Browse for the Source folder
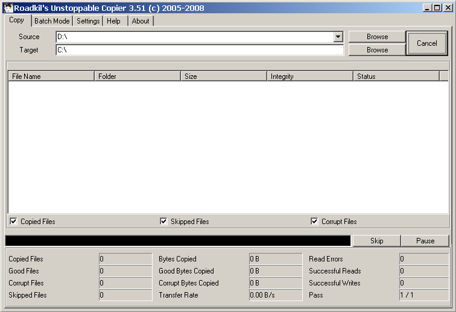Viewport: 456px width, 312px height. [x=377, y=37]
